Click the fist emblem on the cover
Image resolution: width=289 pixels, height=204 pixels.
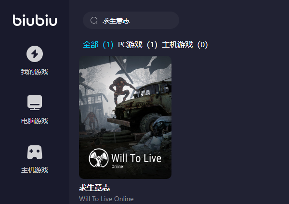tap(99, 158)
